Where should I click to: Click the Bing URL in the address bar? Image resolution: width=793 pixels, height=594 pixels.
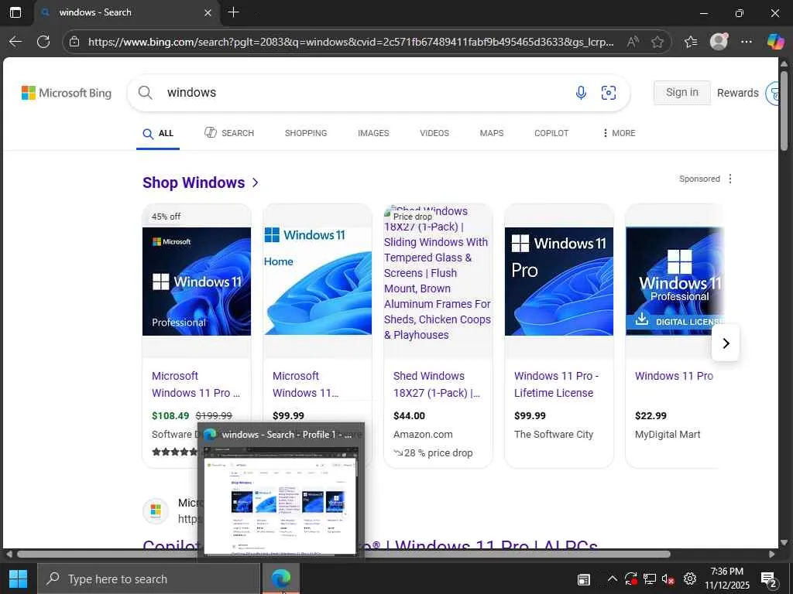click(x=351, y=42)
